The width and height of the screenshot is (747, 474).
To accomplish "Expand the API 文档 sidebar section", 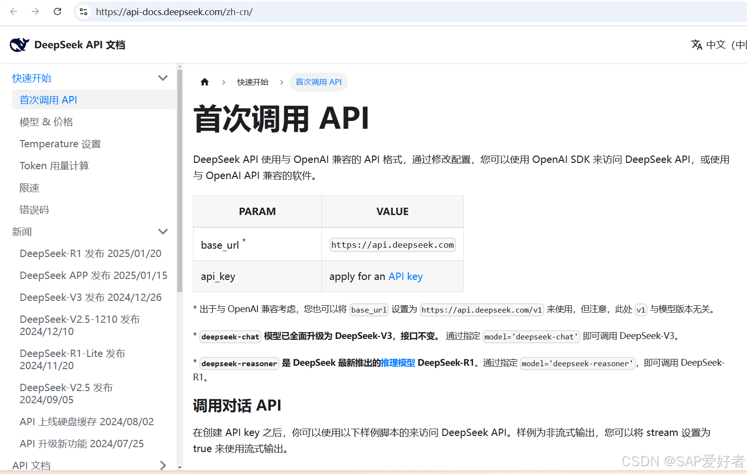I will click(x=163, y=465).
